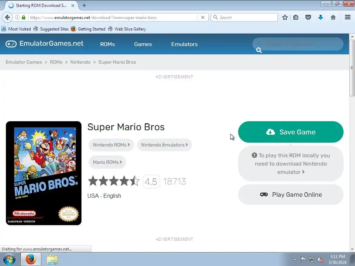Click the site search magnifier icon
Viewport: 355px width, 266px height.
pyautogui.click(x=259, y=50)
